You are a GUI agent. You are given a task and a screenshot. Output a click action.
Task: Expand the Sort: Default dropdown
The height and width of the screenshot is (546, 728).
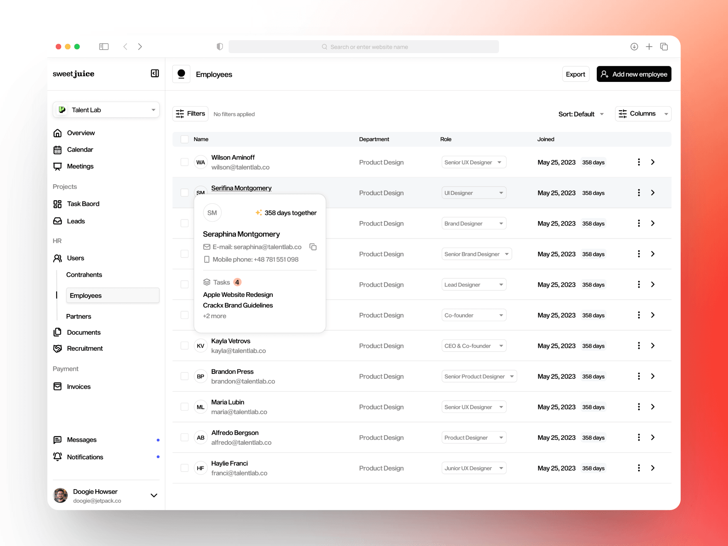[581, 114]
